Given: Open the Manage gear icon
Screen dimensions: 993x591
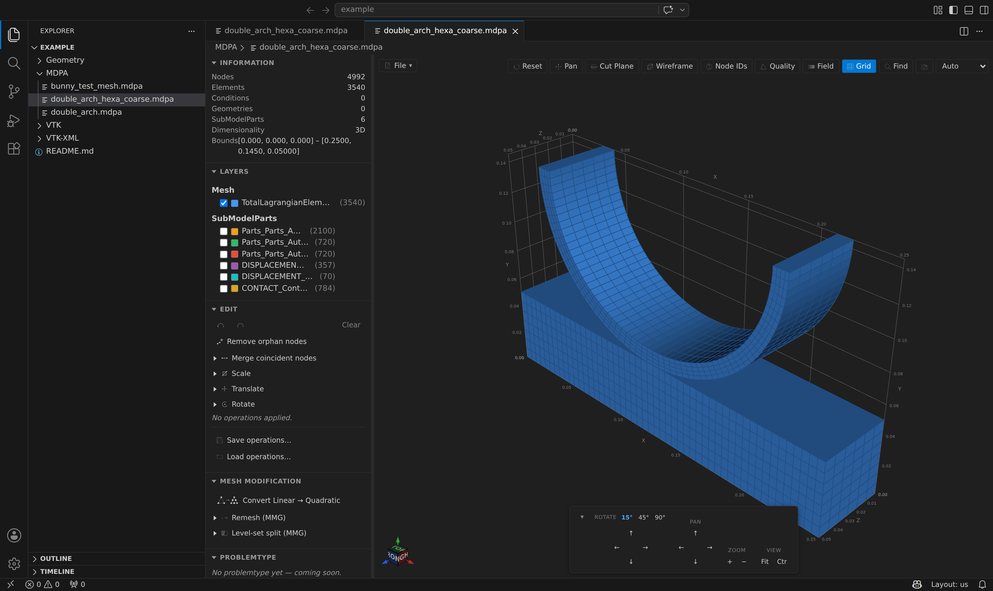Looking at the screenshot, I should (14, 564).
